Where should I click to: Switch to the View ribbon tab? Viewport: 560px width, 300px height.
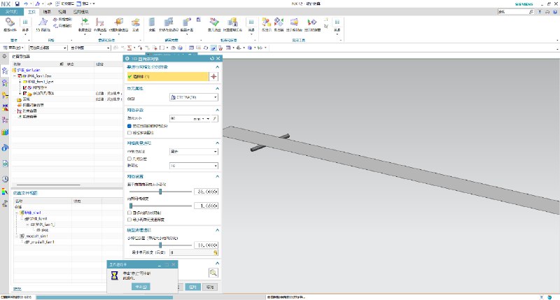pyautogui.click(x=62, y=12)
